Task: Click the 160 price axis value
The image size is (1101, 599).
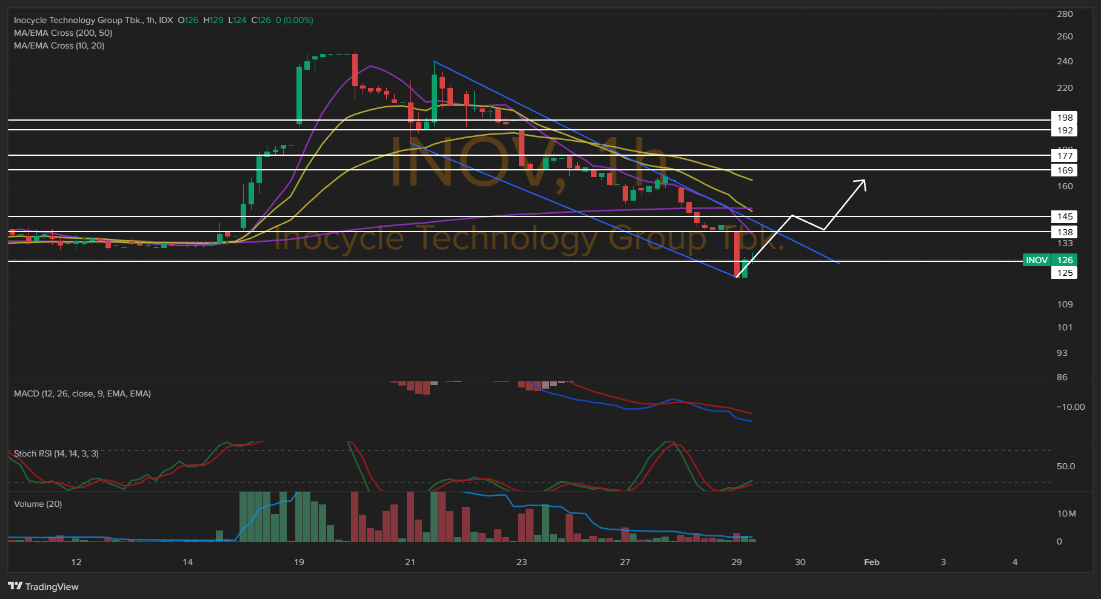Action: click(x=1065, y=186)
